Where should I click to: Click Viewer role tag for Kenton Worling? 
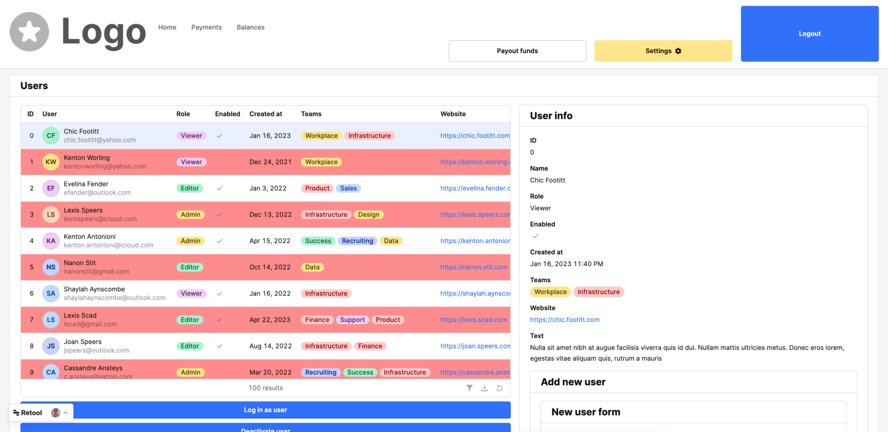point(191,162)
